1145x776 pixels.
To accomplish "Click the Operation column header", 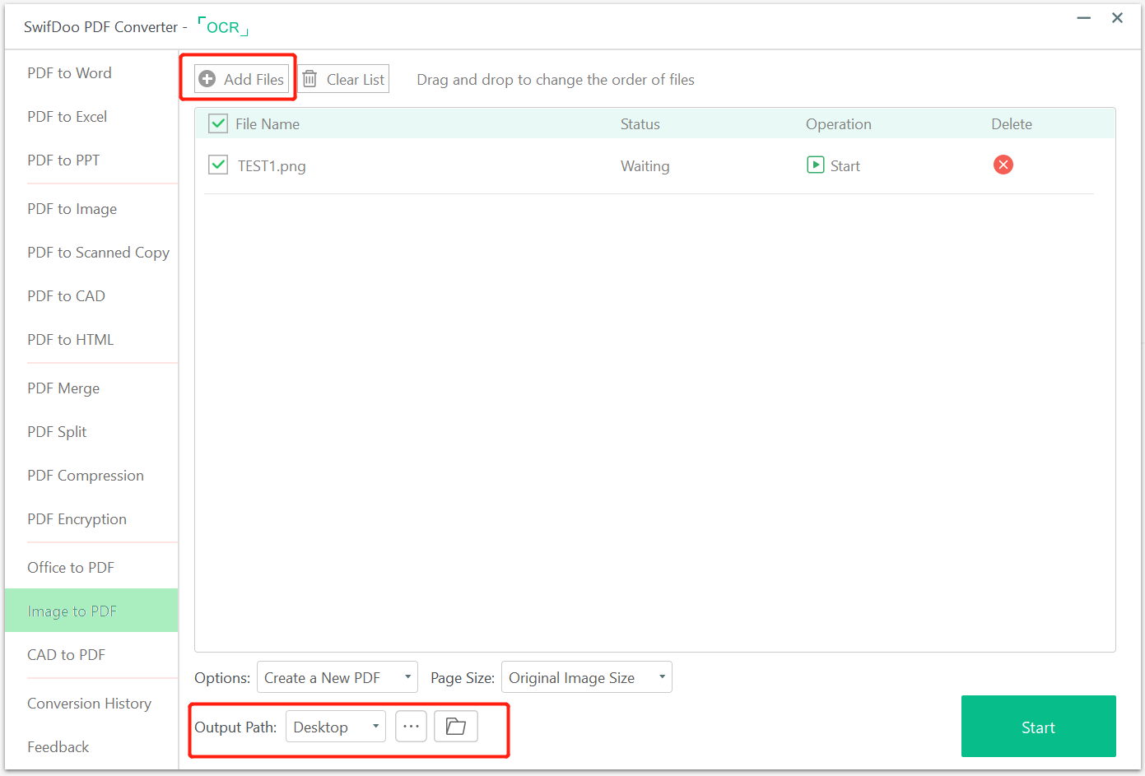I will [838, 124].
